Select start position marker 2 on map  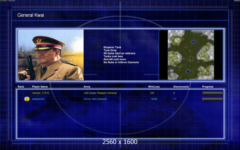coord(193,42)
